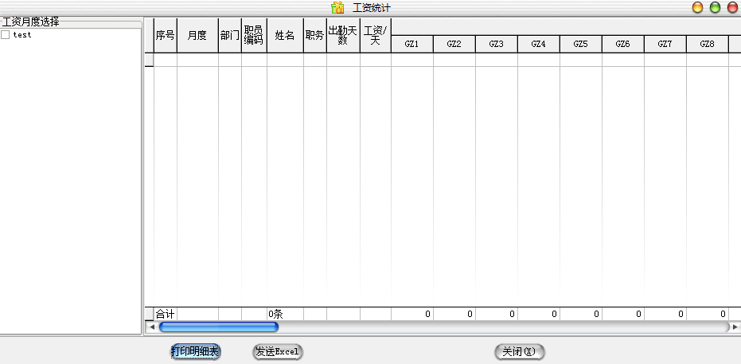Click the horizontal scrollbar left arrow
This screenshot has width=741, height=364.
coord(150,327)
